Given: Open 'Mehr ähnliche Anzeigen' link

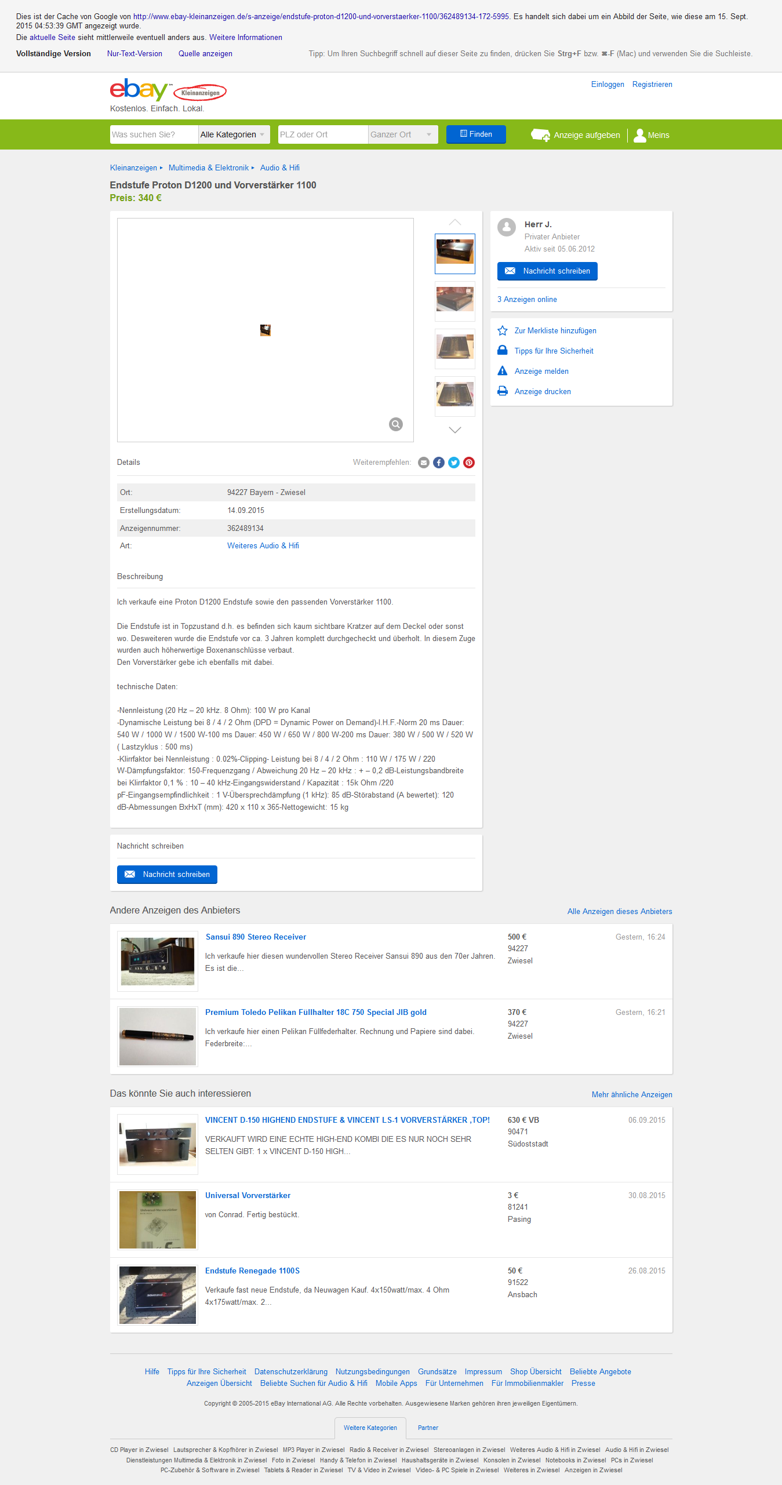Looking at the screenshot, I should coord(632,1095).
